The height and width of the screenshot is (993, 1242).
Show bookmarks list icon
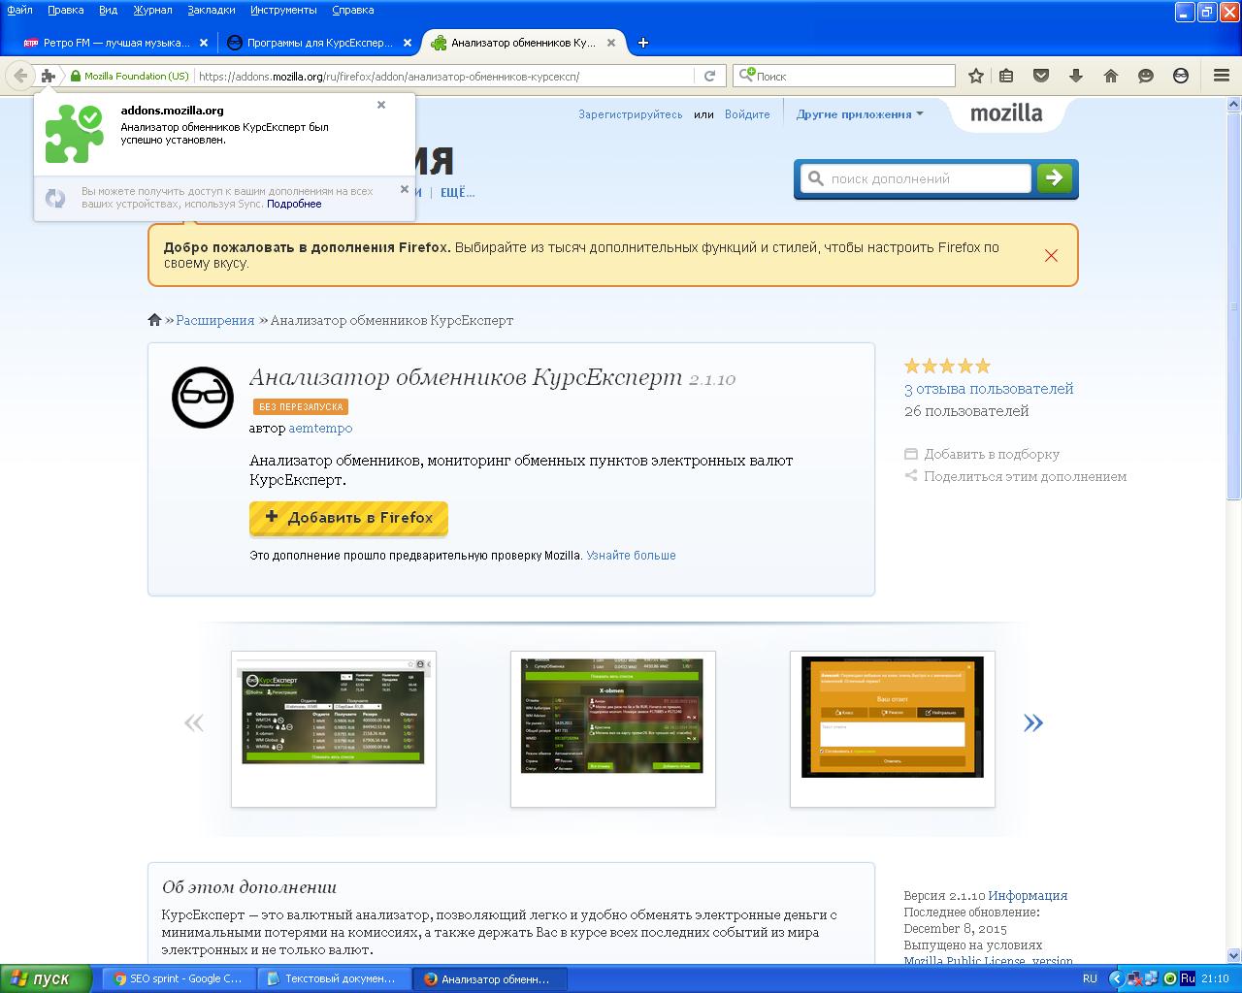click(x=1006, y=76)
